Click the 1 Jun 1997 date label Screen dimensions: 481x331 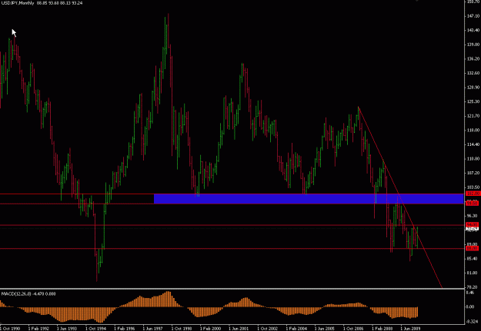point(153,329)
